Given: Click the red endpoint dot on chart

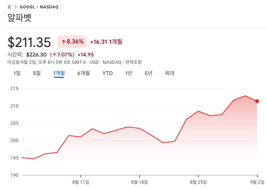Looking at the screenshot, I should pyautogui.click(x=257, y=101).
